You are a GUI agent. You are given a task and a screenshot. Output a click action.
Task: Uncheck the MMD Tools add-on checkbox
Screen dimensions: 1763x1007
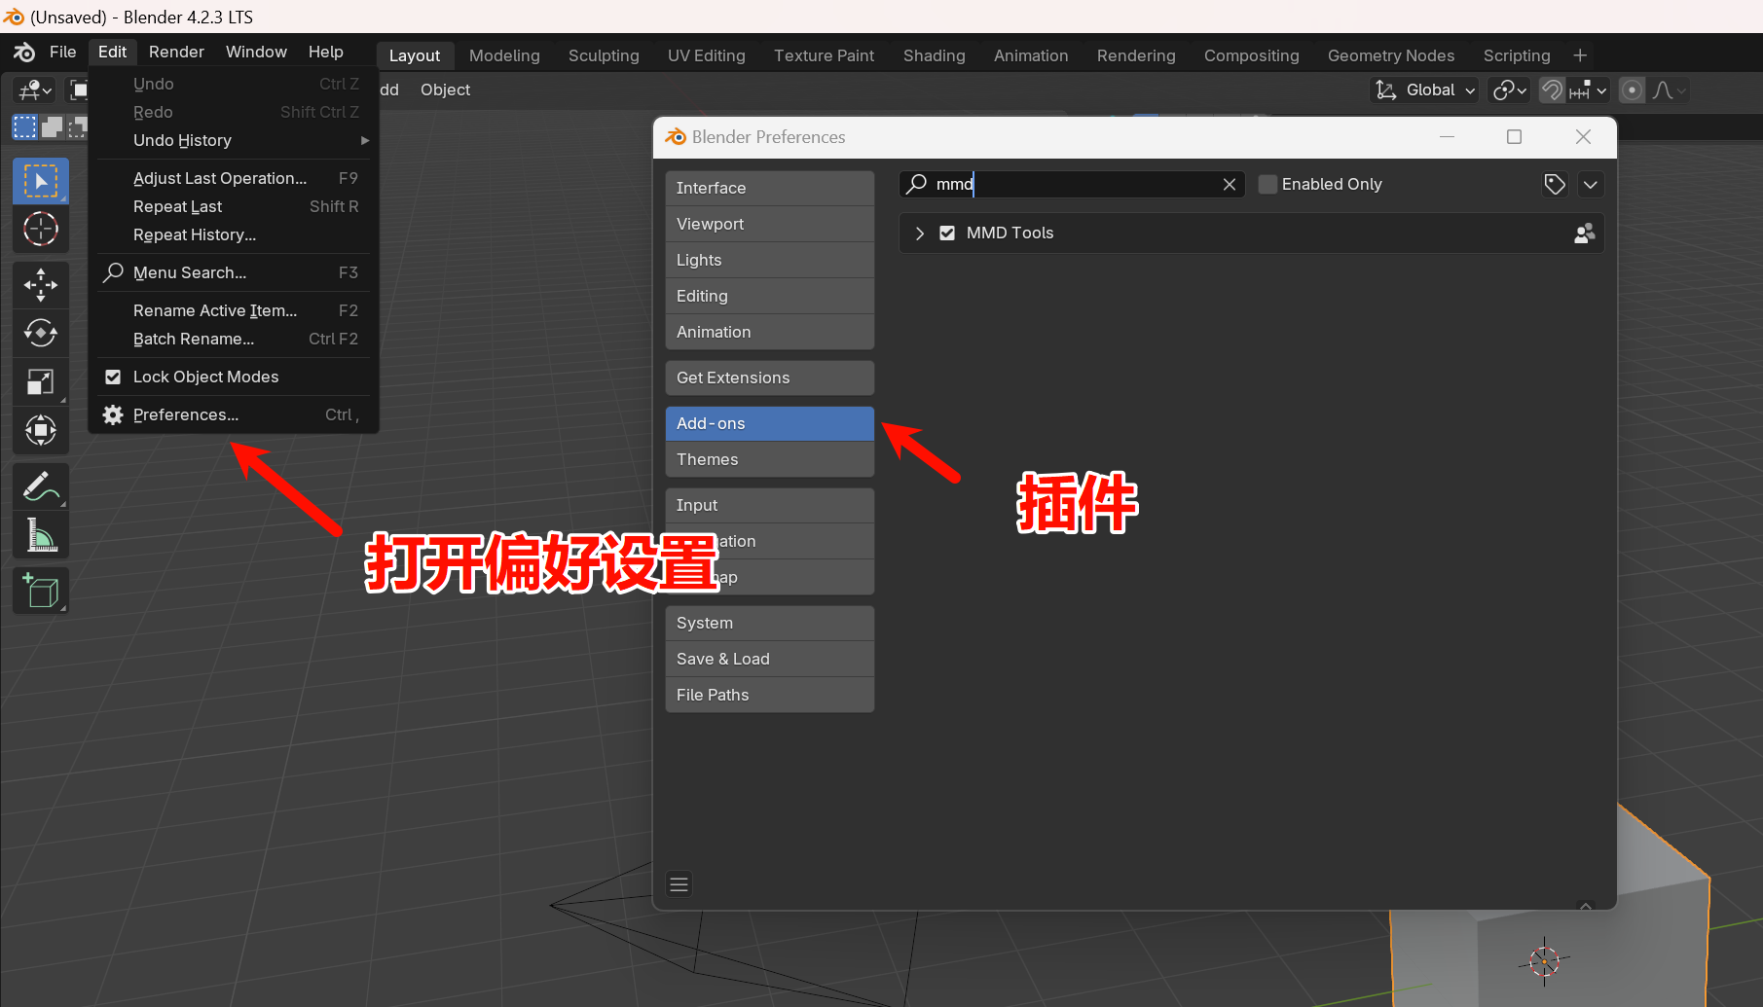(x=947, y=234)
